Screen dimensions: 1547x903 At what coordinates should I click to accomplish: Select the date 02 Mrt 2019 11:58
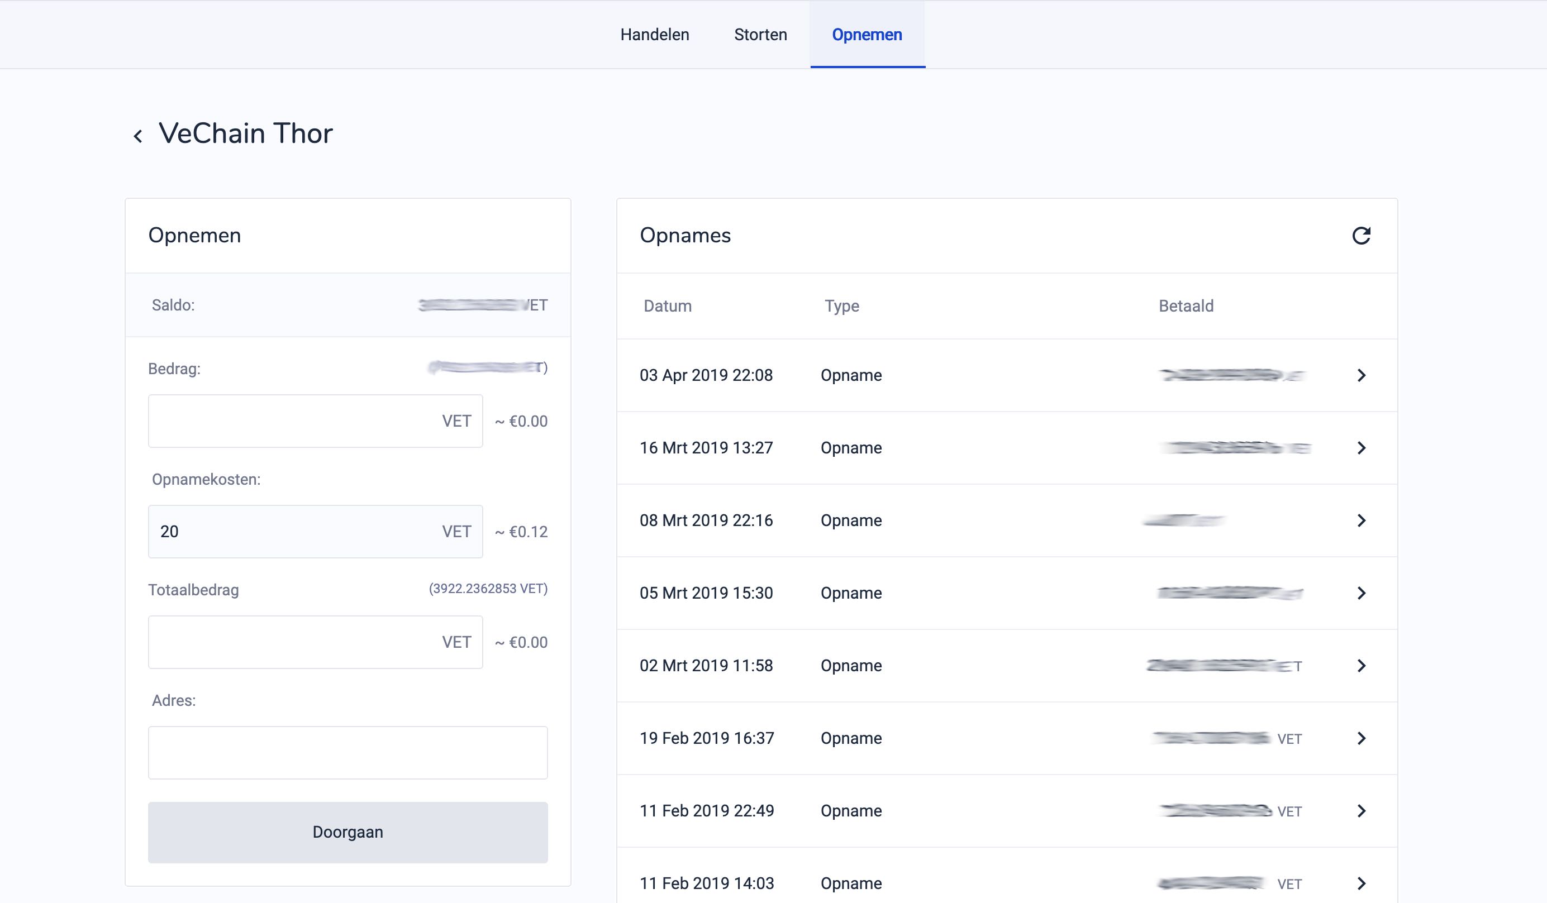706,666
